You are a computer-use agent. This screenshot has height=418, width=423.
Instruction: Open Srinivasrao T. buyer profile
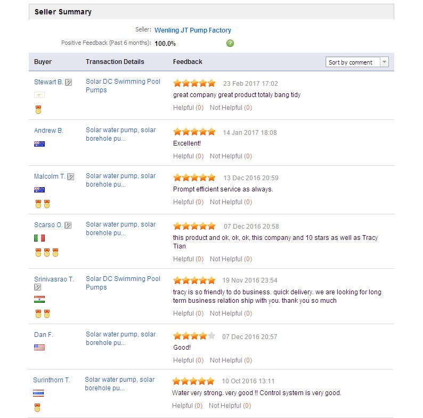point(54,279)
